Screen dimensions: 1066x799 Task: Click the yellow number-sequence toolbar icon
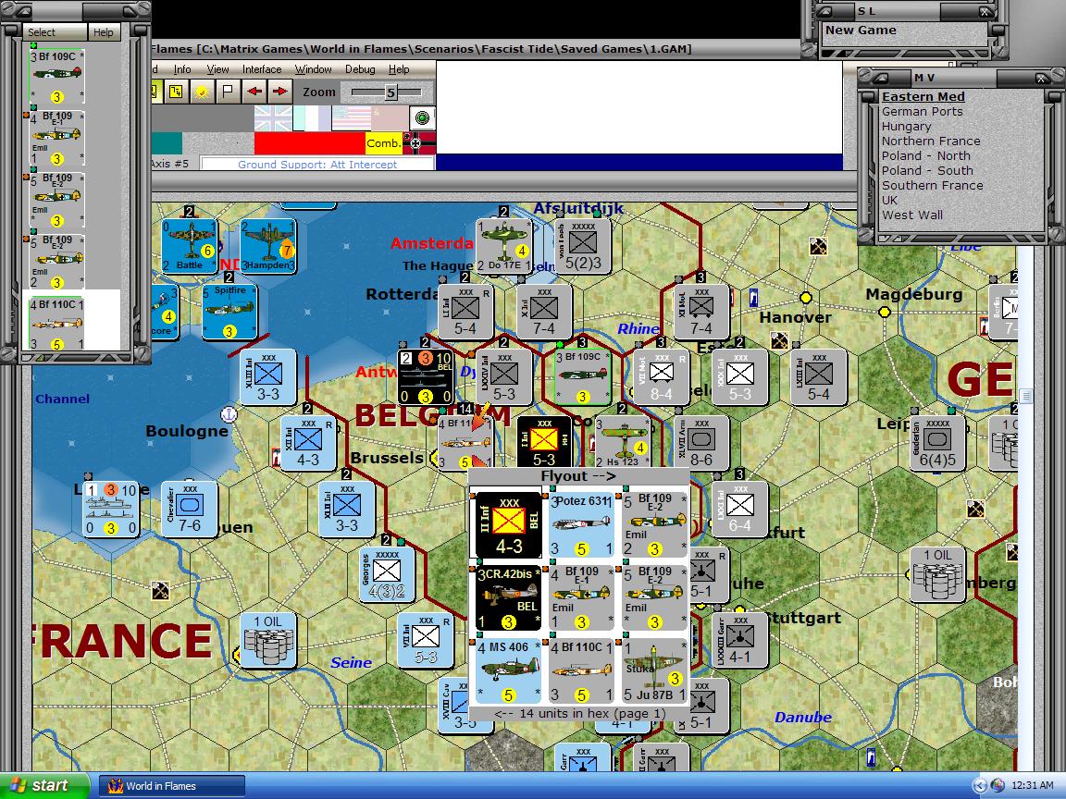(x=176, y=91)
